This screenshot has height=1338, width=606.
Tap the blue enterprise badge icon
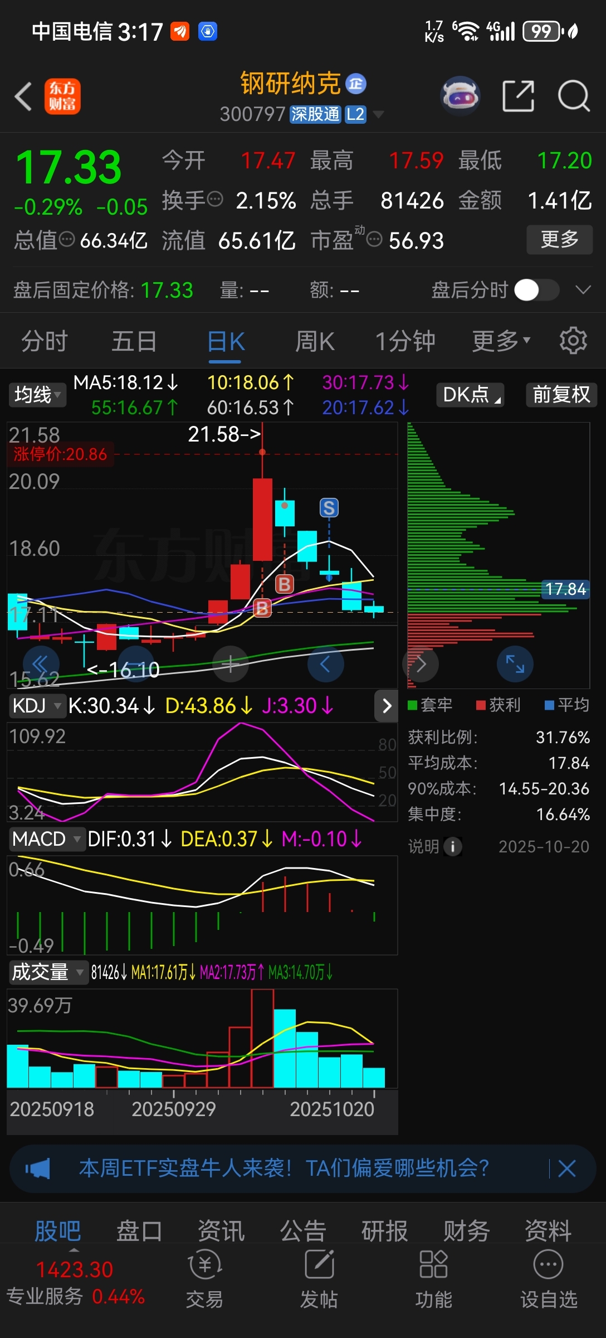356,84
